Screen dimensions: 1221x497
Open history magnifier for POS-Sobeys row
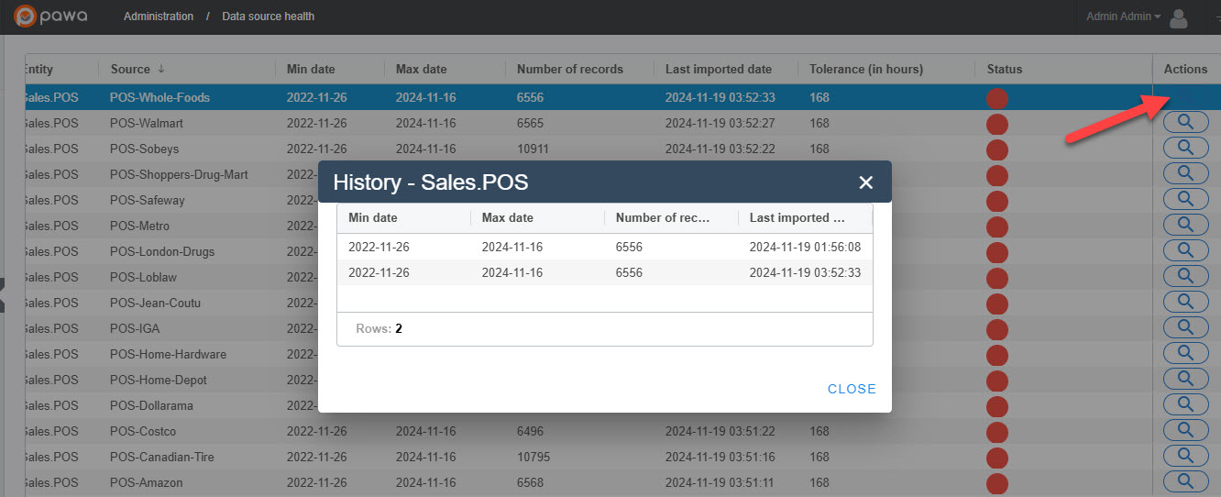pyautogui.click(x=1185, y=148)
